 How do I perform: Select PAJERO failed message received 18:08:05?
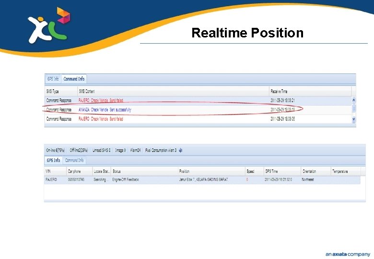[x=101, y=119]
